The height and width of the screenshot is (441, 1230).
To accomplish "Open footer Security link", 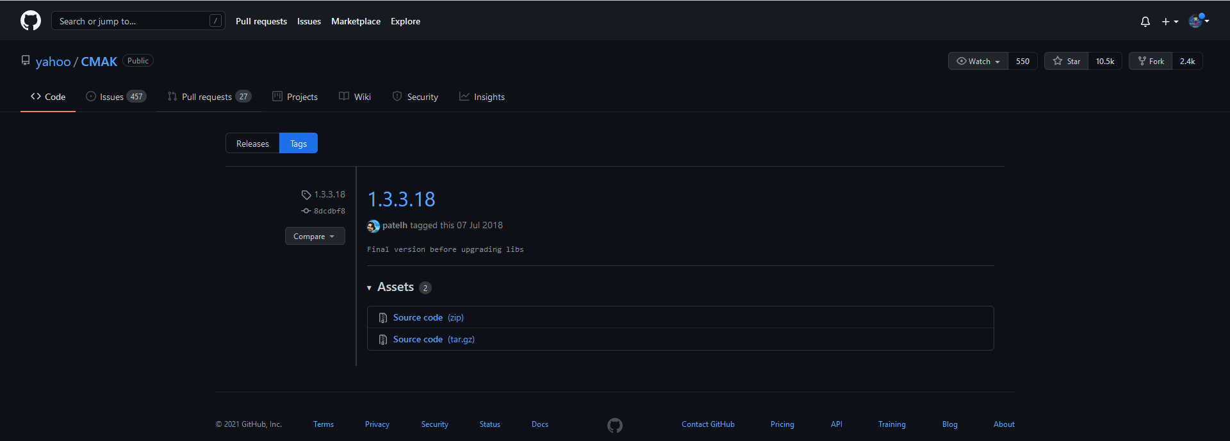I will coord(435,424).
